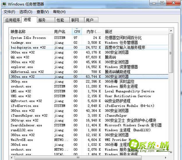Click the 67,620 K memory value
The image size is (182, 160).
[93, 57]
